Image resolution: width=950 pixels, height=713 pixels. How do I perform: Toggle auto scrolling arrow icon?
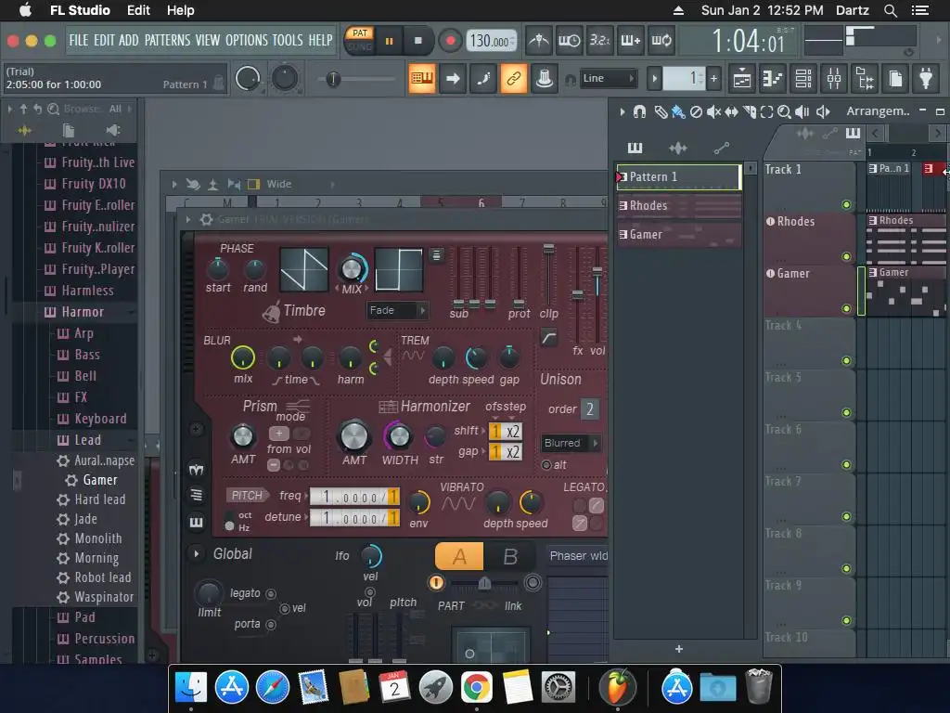click(x=453, y=78)
